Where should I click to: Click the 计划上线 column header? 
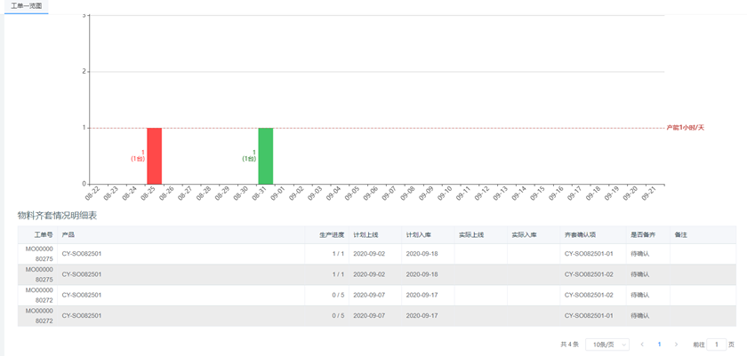(x=365, y=235)
